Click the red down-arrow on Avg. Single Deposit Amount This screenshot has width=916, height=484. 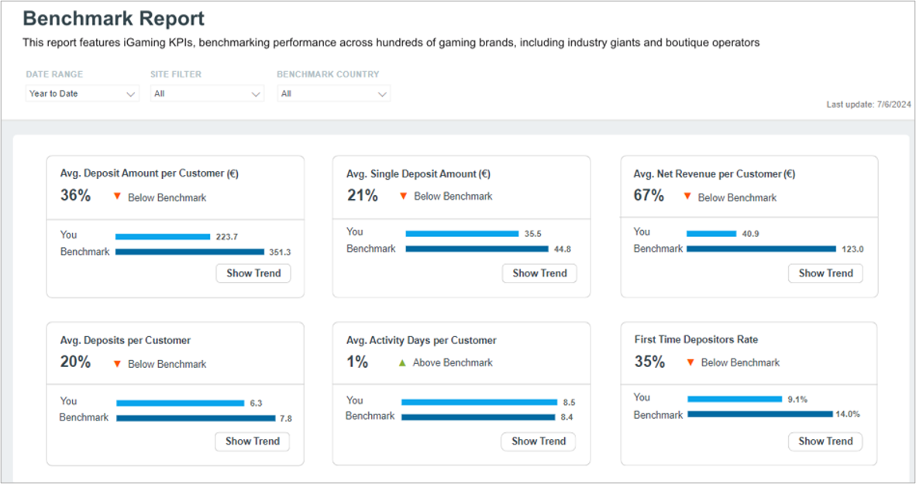pyautogui.click(x=403, y=196)
